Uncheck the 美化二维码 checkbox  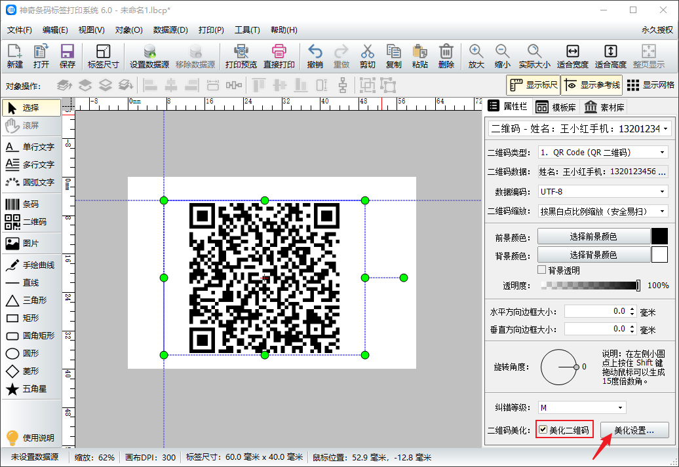[543, 430]
